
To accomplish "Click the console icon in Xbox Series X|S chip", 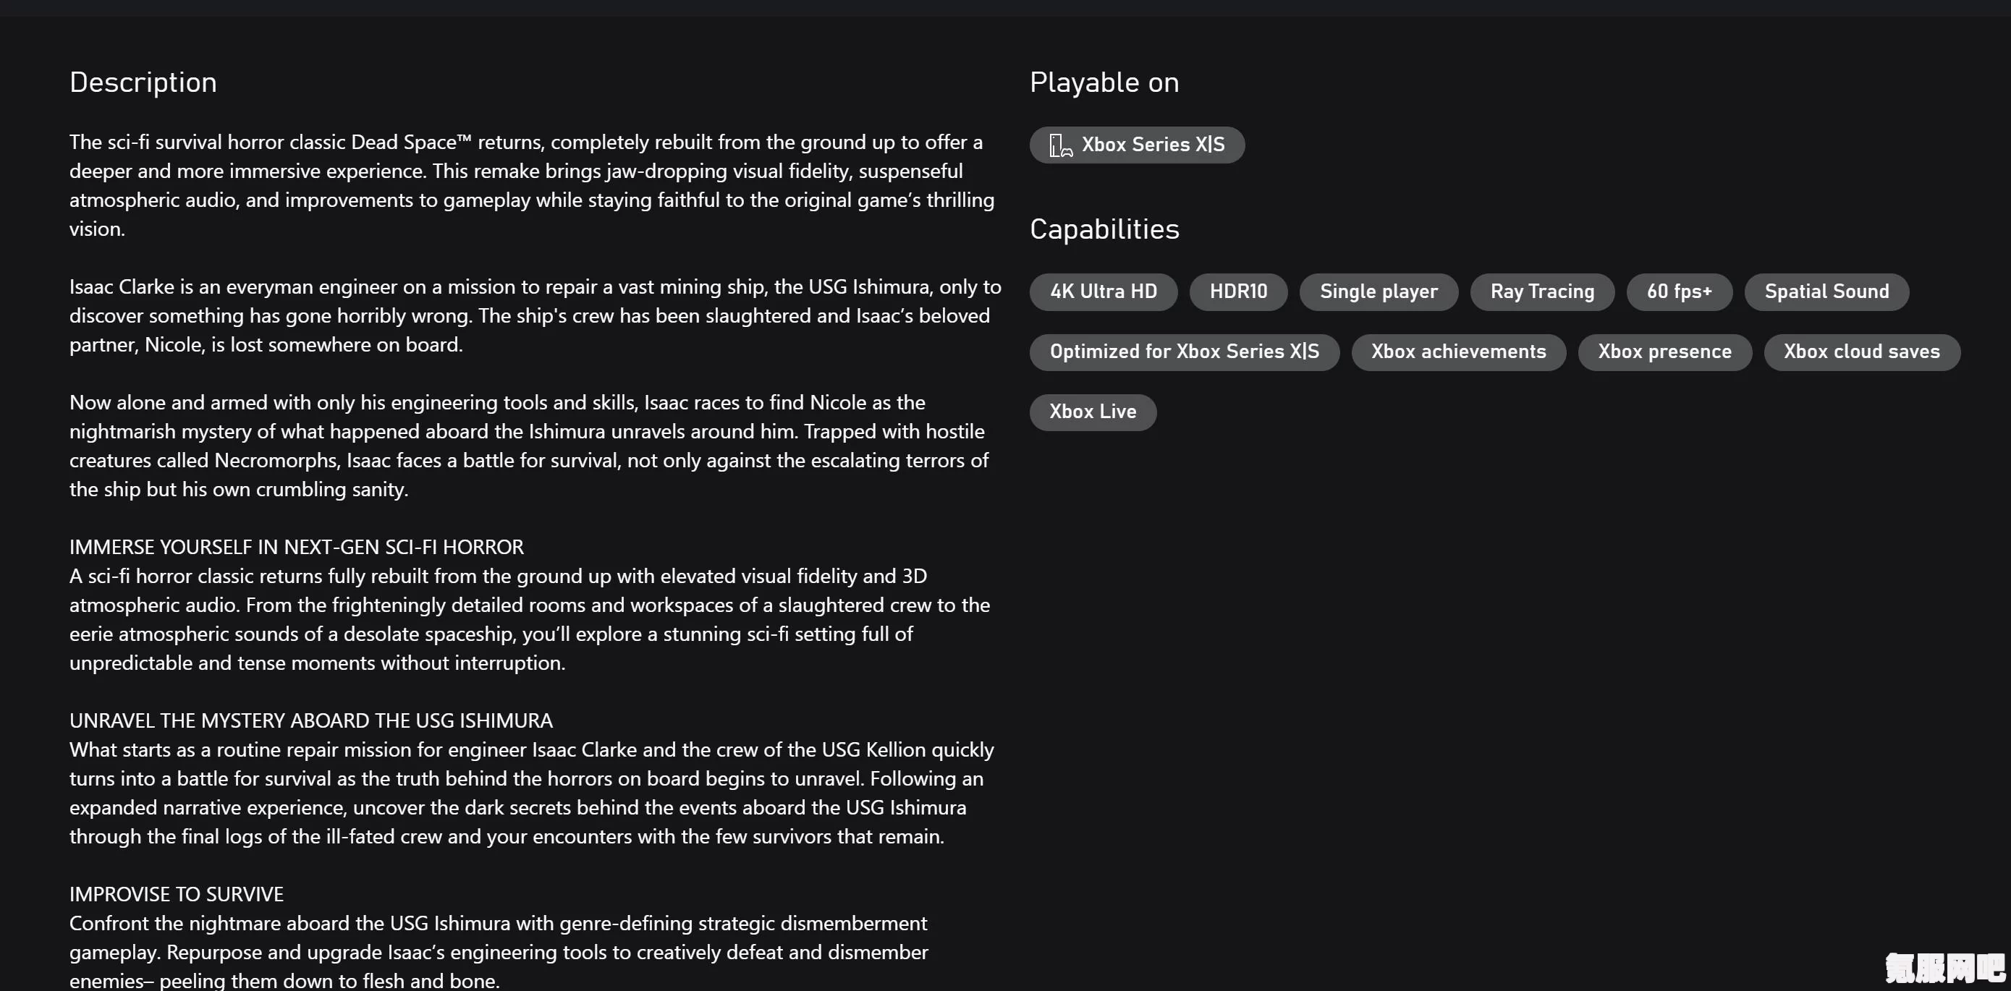I will [1061, 145].
